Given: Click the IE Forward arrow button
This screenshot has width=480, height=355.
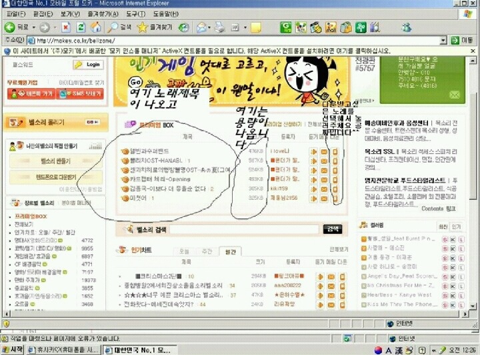Looking at the screenshot, I should (x=45, y=27).
